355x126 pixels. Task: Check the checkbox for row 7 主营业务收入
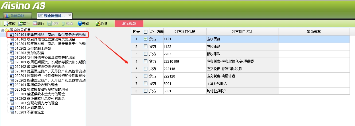(146, 83)
